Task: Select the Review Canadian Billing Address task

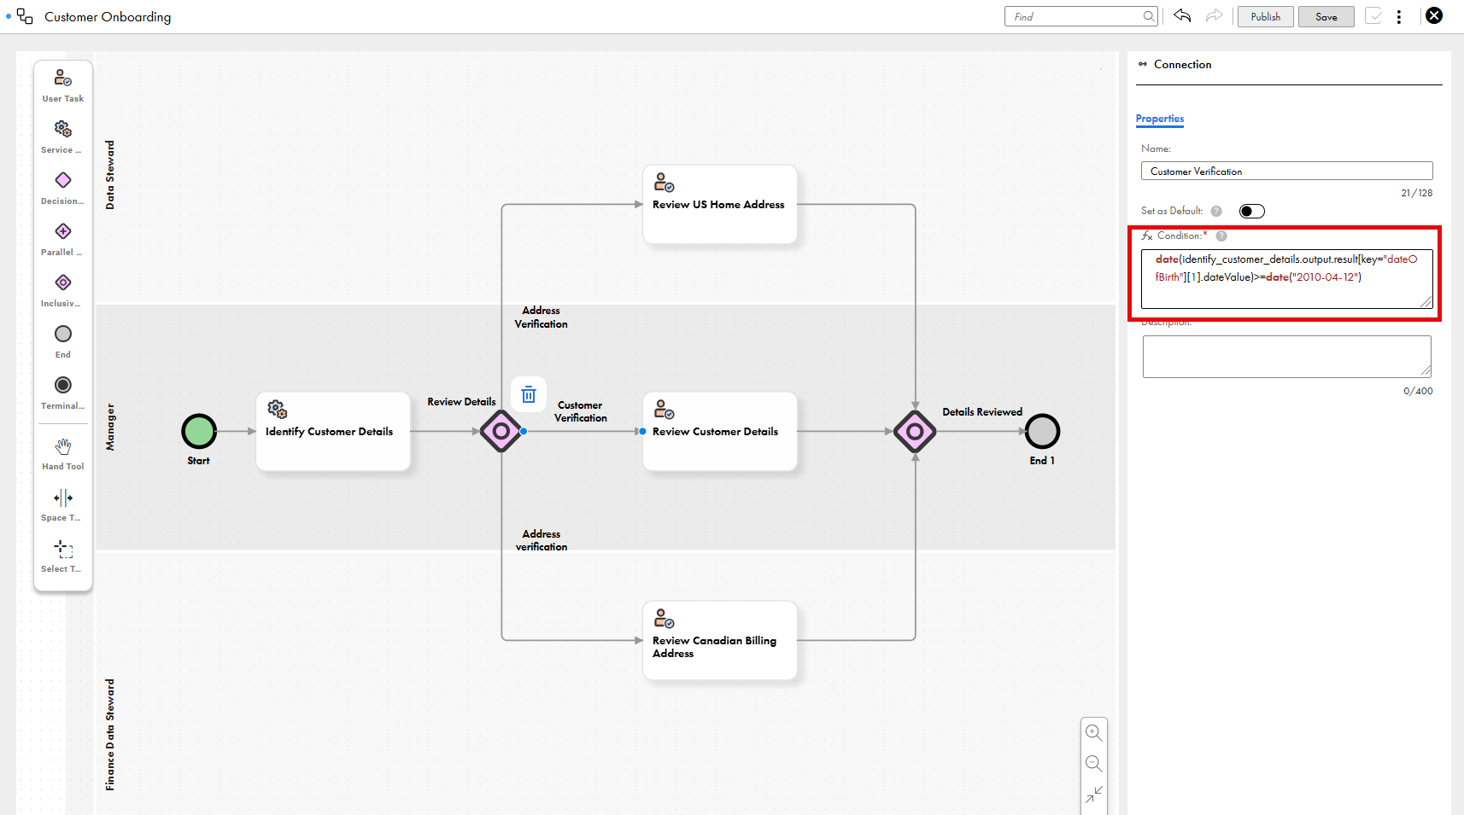Action: pos(720,640)
